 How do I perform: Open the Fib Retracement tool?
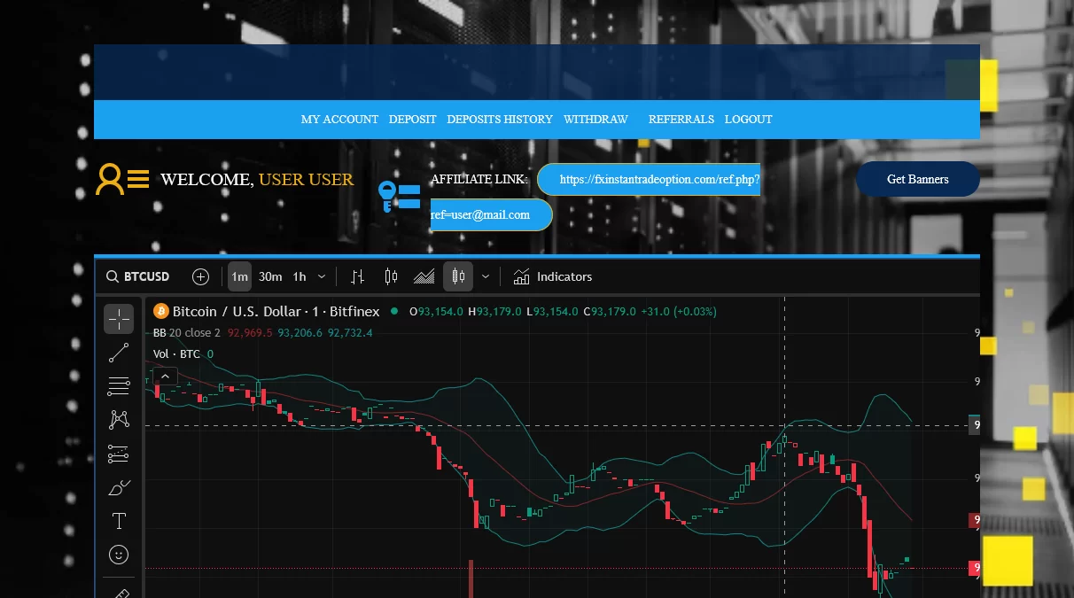click(119, 386)
